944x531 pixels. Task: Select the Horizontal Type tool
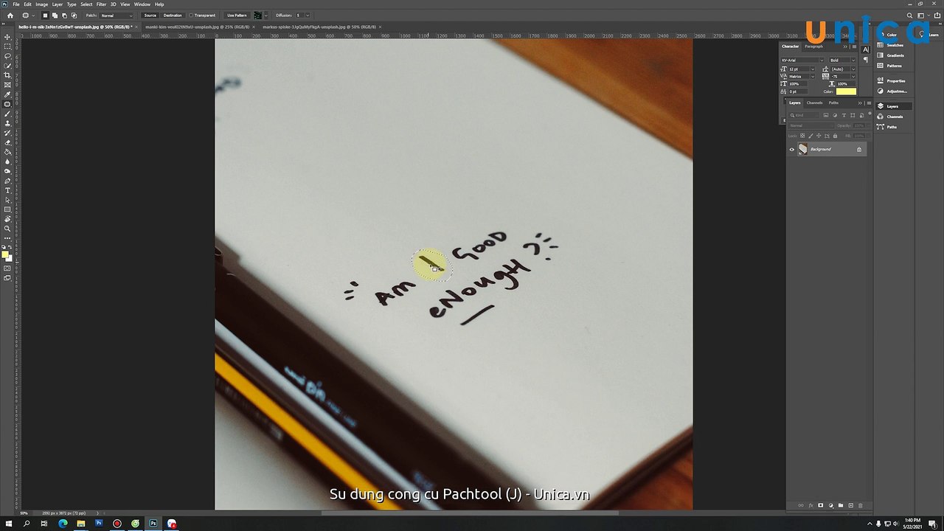tap(7, 190)
